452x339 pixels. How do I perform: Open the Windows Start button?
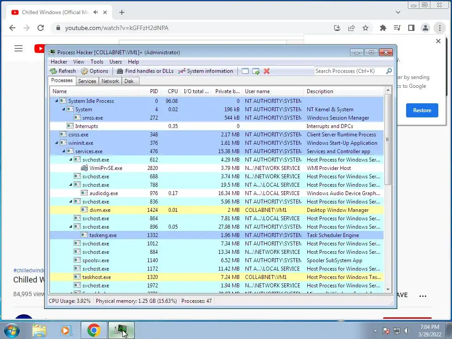point(11,330)
